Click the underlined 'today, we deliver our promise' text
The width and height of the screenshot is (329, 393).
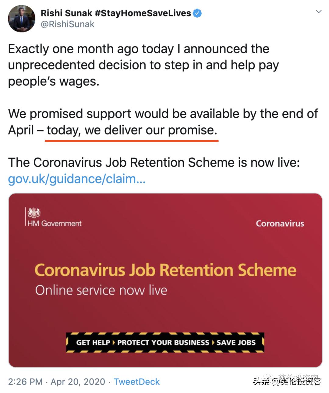[132, 130]
